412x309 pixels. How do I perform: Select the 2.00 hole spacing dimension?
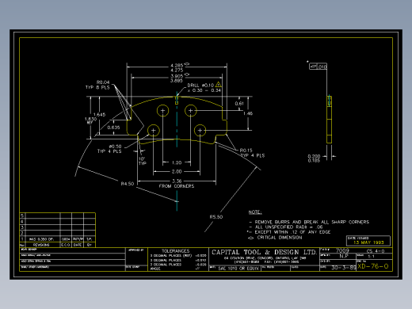177,171
